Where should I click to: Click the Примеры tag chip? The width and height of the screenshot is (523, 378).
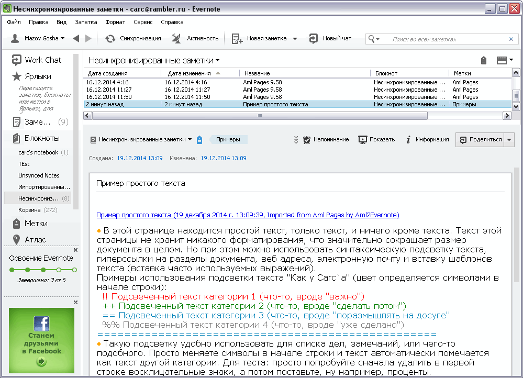point(228,139)
